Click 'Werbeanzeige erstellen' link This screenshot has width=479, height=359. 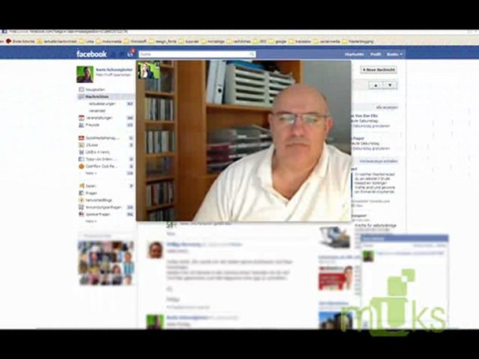(379, 161)
